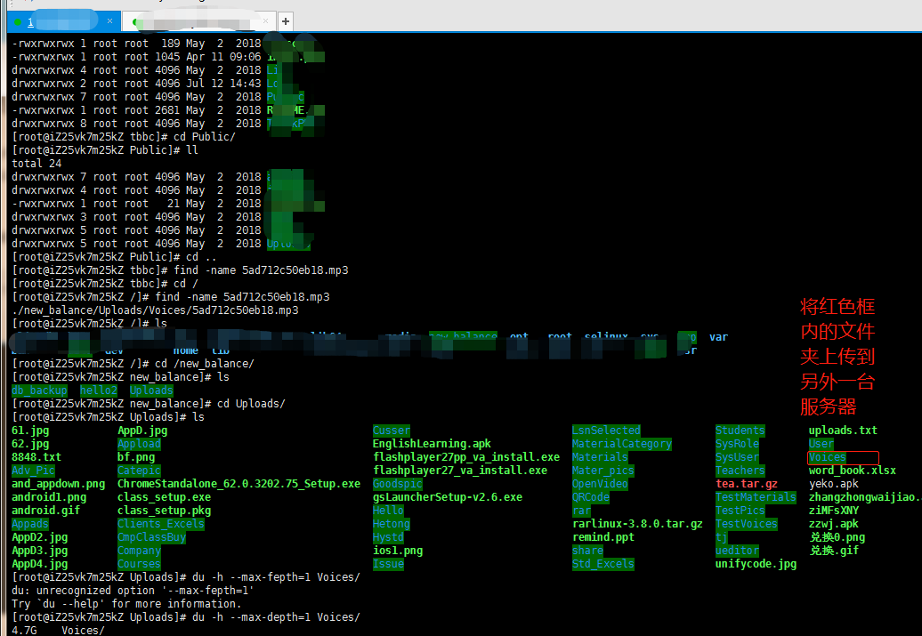
Task: Select the AppD2.jpg file name
Action: click(x=39, y=537)
